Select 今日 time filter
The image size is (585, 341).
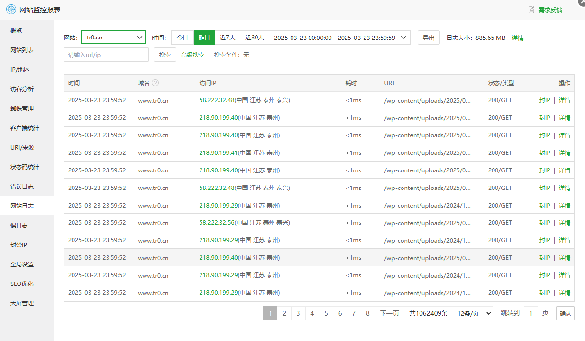pos(183,38)
